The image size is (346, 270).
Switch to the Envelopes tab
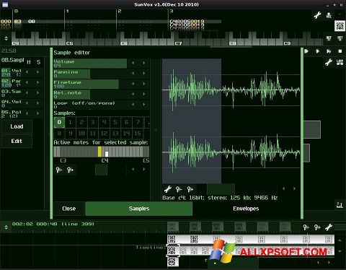pos(246,209)
